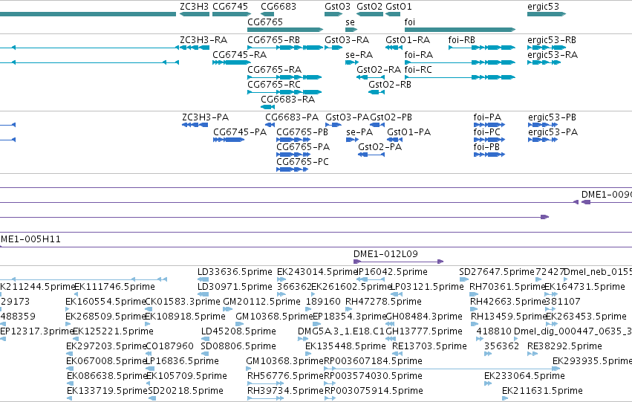
Task: Select the GstO2-PA protein label
Action: pos(380,147)
